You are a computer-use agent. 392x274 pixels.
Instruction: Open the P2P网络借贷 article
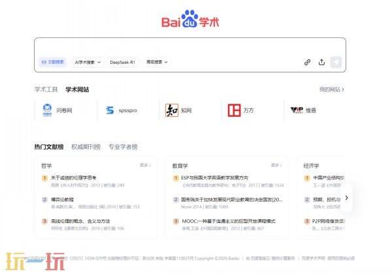pos(328,221)
